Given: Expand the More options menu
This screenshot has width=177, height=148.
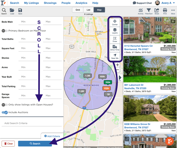Looking at the screenshot, I should click(173, 11).
